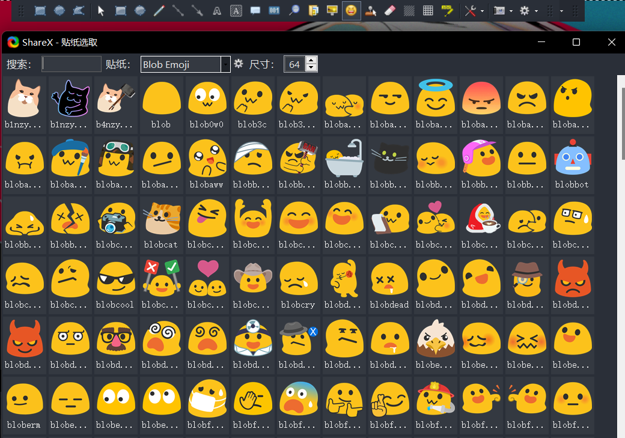The width and height of the screenshot is (625, 438).
Task: Increase sticker size with up arrow
Action: (311, 60)
